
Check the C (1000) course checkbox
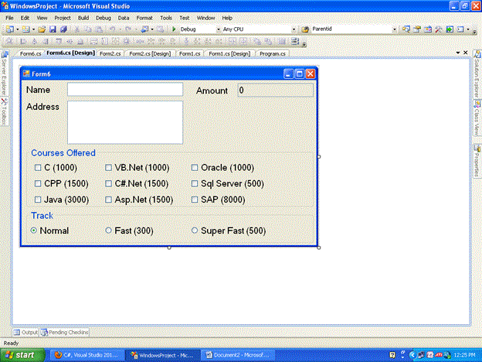38,167
